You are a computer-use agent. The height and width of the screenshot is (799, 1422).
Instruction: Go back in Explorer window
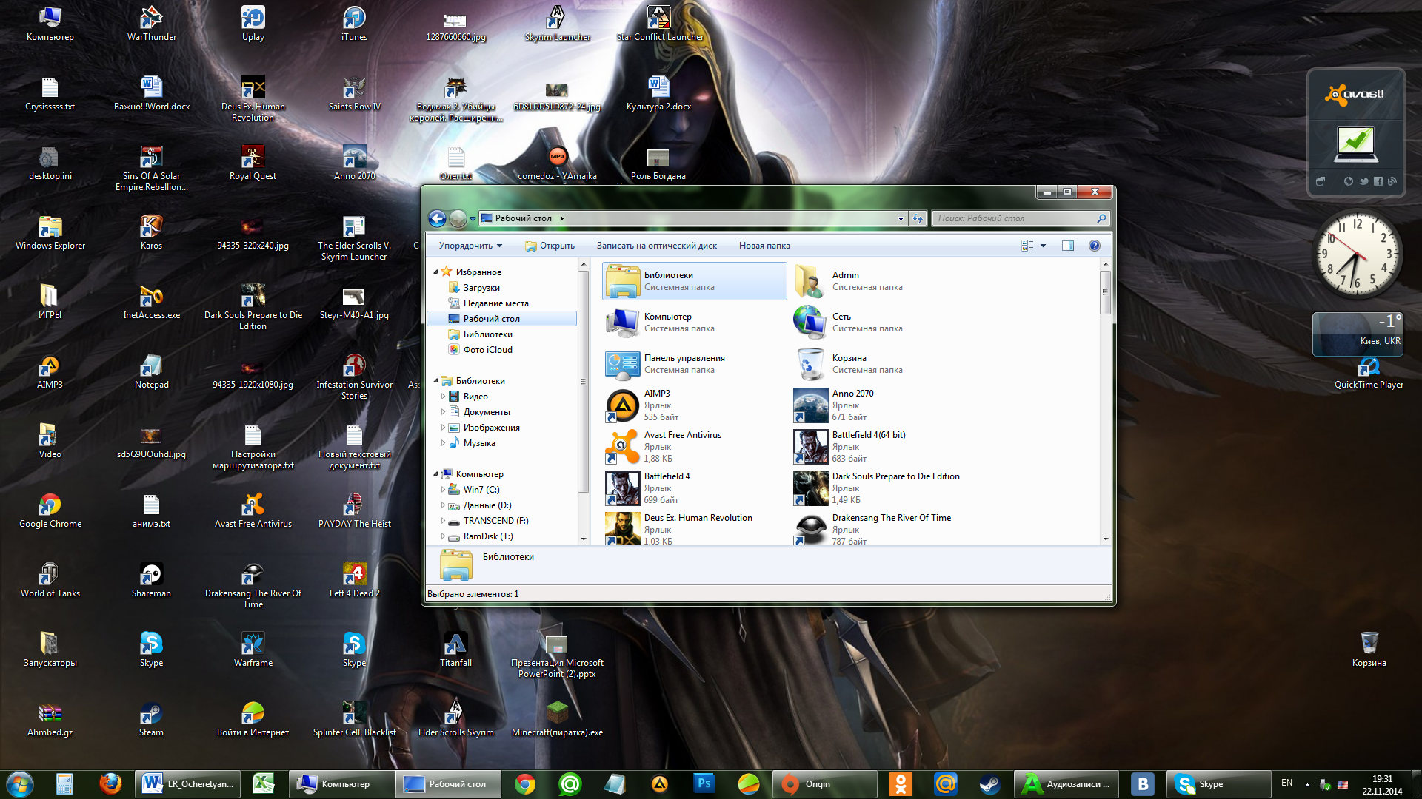pyautogui.click(x=437, y=218)
